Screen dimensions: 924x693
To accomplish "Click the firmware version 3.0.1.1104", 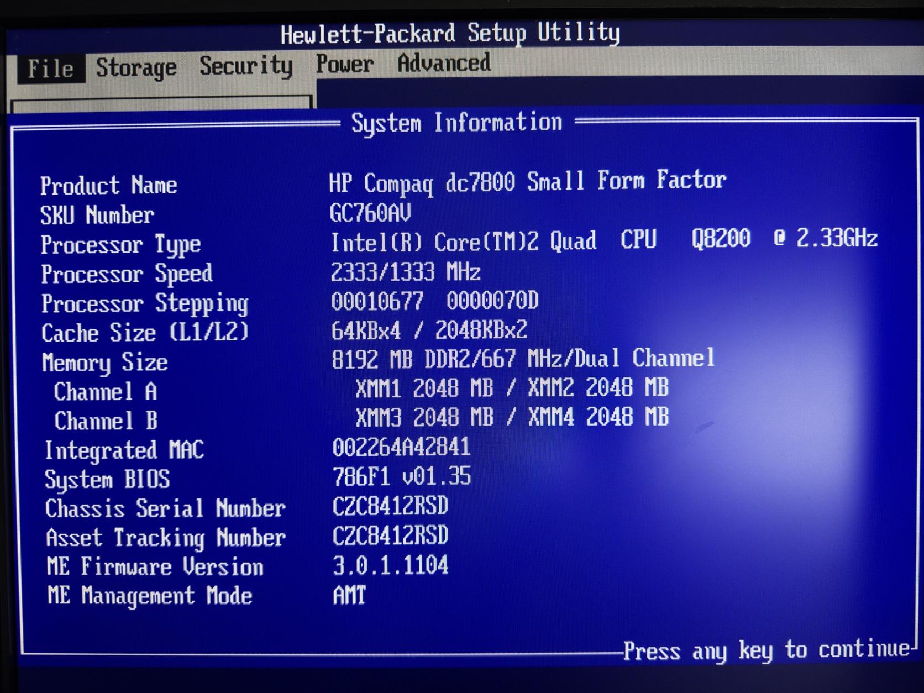I will 391,565.
